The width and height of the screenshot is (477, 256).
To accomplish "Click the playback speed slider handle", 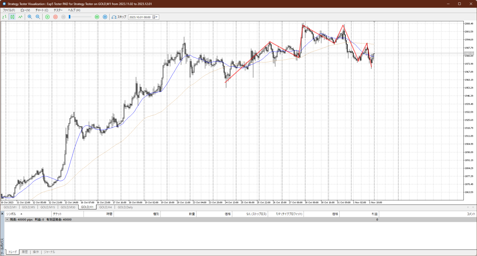I will coord(70,17).
